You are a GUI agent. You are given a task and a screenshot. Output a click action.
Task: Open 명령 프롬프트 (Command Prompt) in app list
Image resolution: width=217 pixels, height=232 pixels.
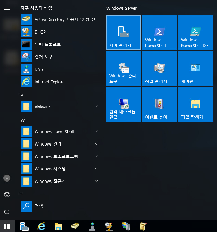point(60,44)
